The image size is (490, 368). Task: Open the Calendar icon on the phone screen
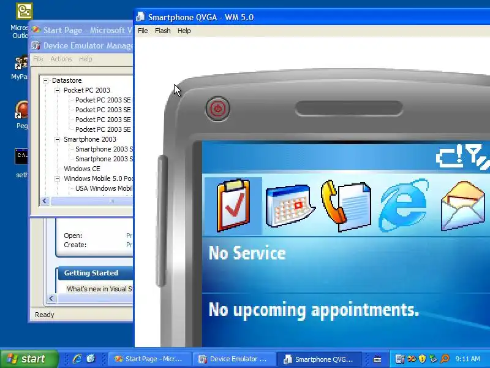coord(290,205)
